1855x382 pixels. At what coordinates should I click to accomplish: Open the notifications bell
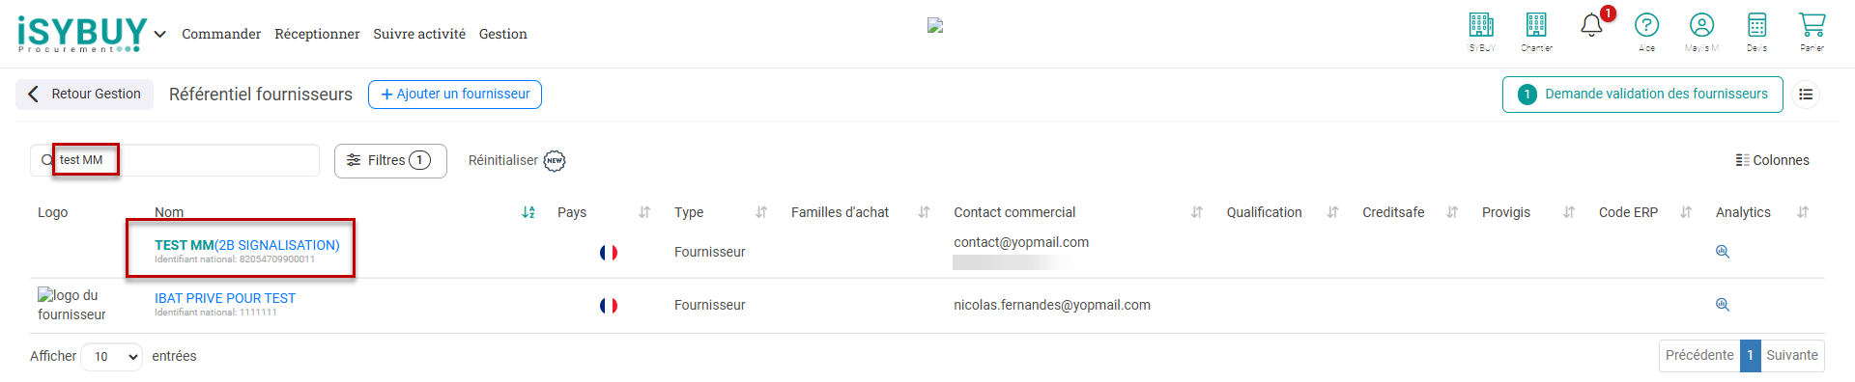[1591, 25]
